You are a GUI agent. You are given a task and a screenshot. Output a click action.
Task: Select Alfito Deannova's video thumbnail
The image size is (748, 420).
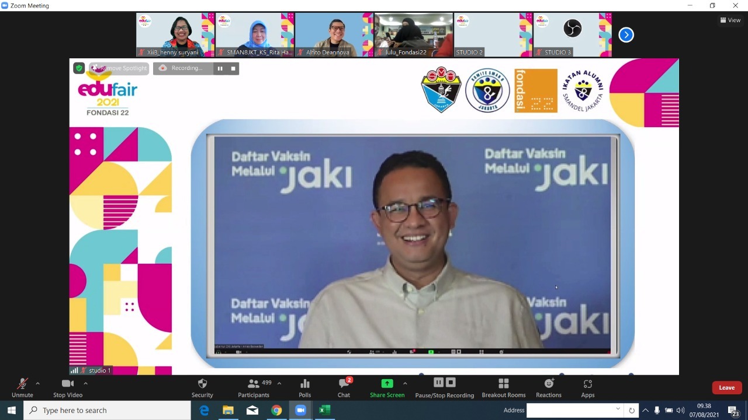click(x=334, y=34)
